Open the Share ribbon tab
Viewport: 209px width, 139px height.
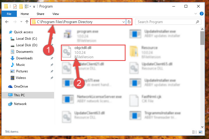coord(40,14)
